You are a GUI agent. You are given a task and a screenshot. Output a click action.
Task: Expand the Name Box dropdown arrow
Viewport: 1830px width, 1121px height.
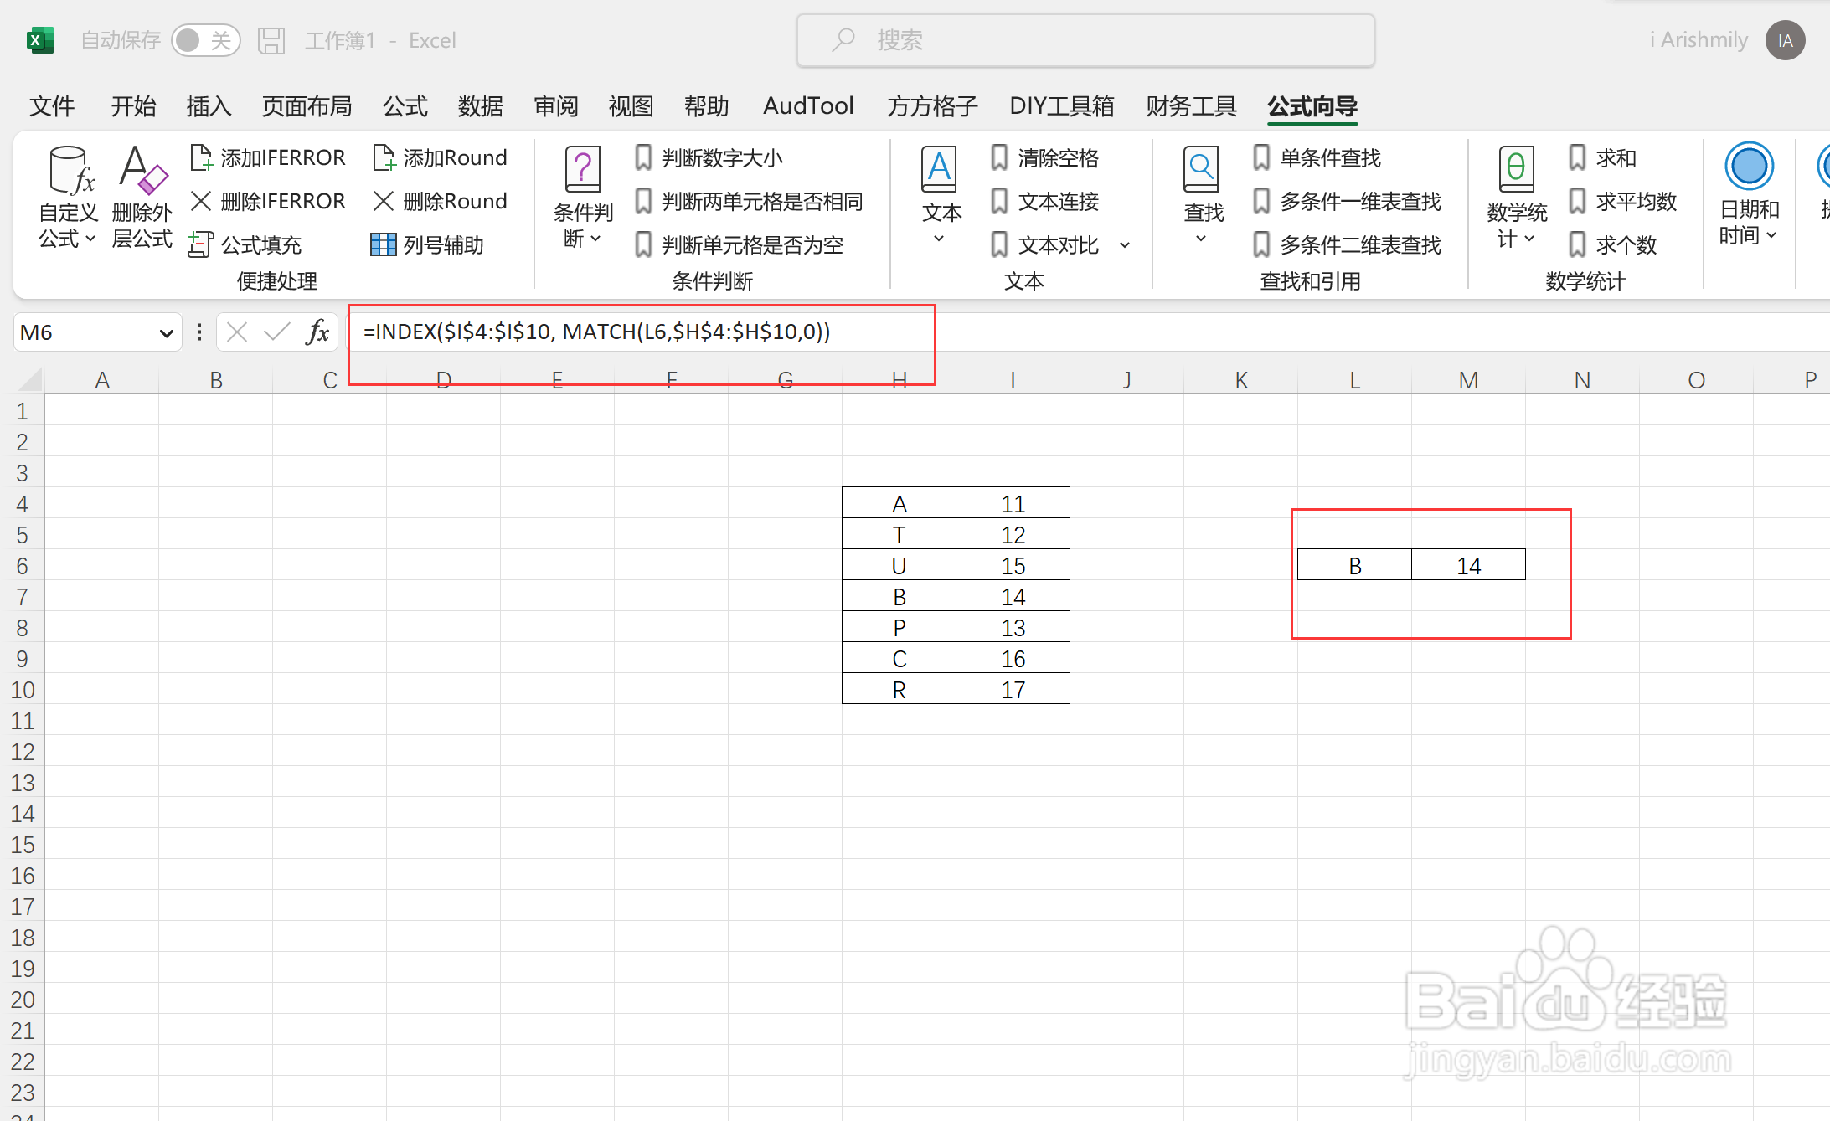(166, 333)
